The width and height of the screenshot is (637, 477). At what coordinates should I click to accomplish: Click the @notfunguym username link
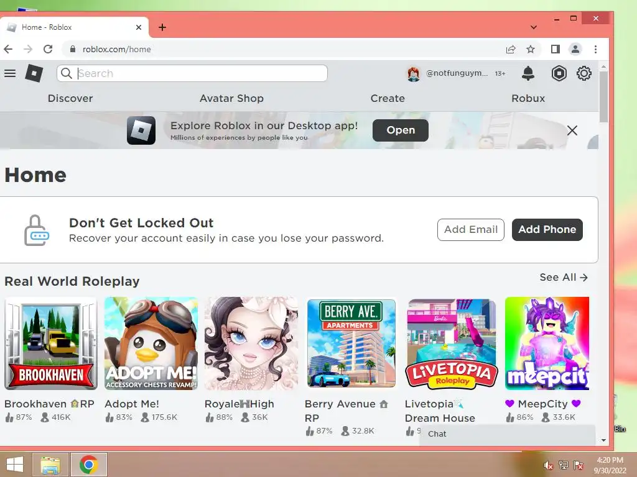457,73
